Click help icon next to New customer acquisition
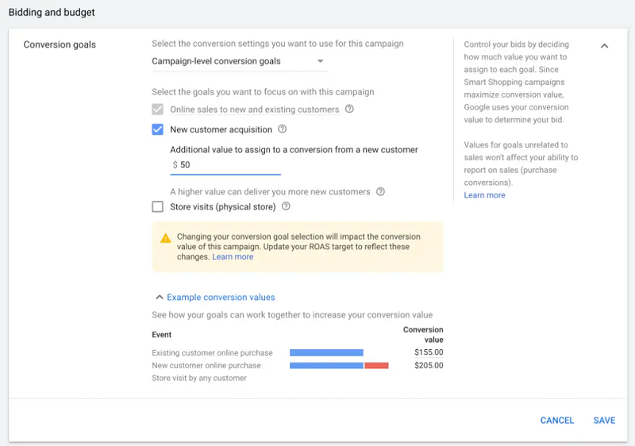This screenshot has height=446, width=635. coord(283,129)
